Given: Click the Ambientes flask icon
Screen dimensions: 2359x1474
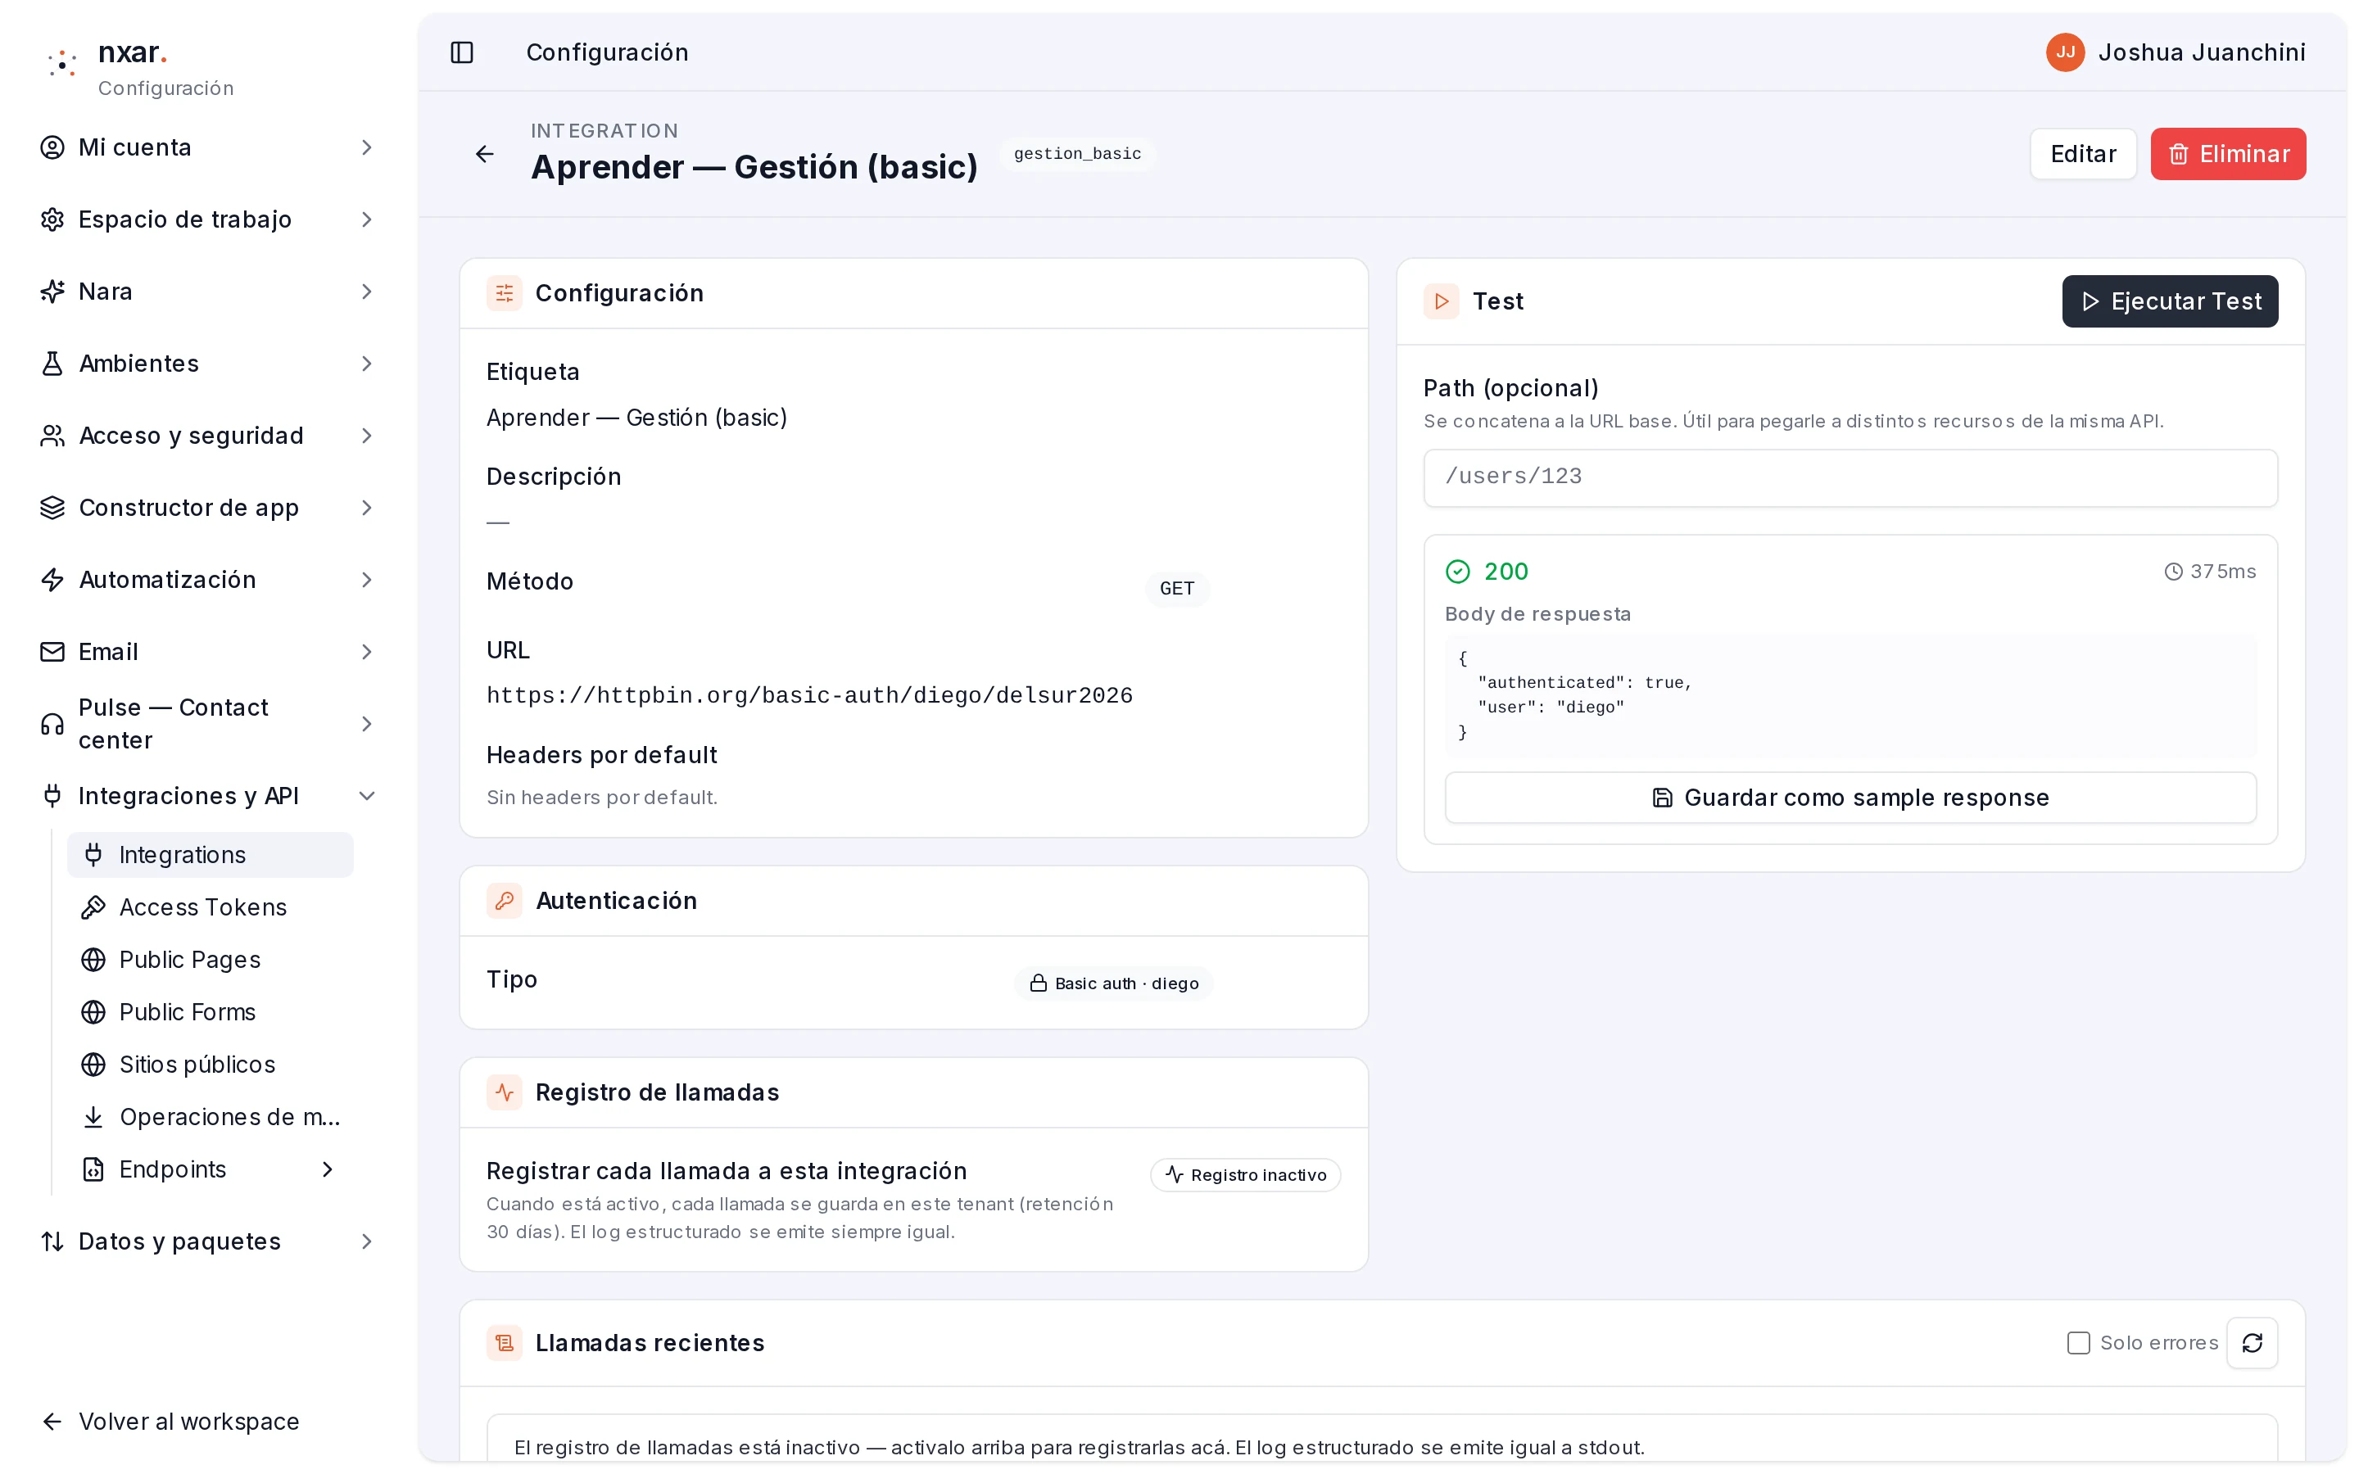Looking at the screenshot, I should pos(52,364).
